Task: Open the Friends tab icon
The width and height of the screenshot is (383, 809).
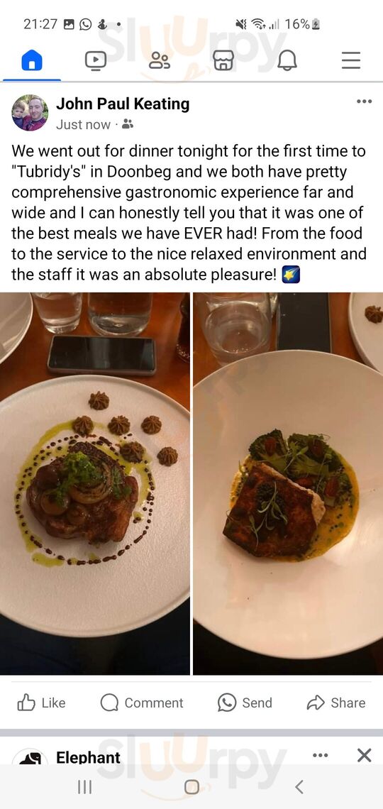Action: point(160,61)
